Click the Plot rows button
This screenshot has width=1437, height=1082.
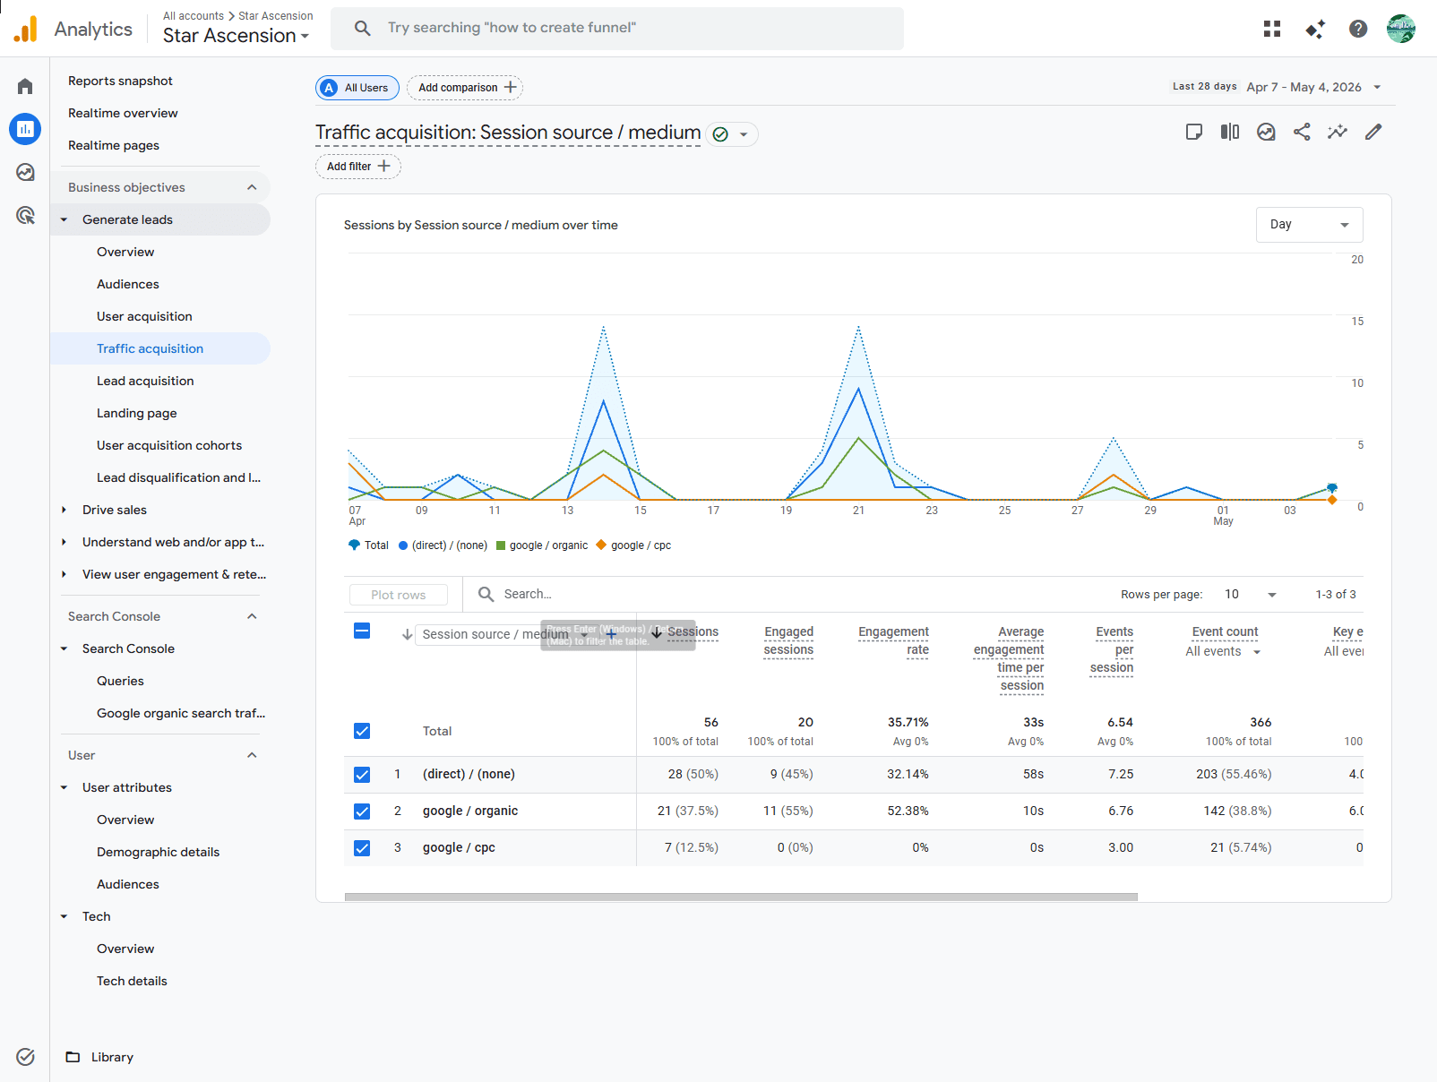point(399,595)
